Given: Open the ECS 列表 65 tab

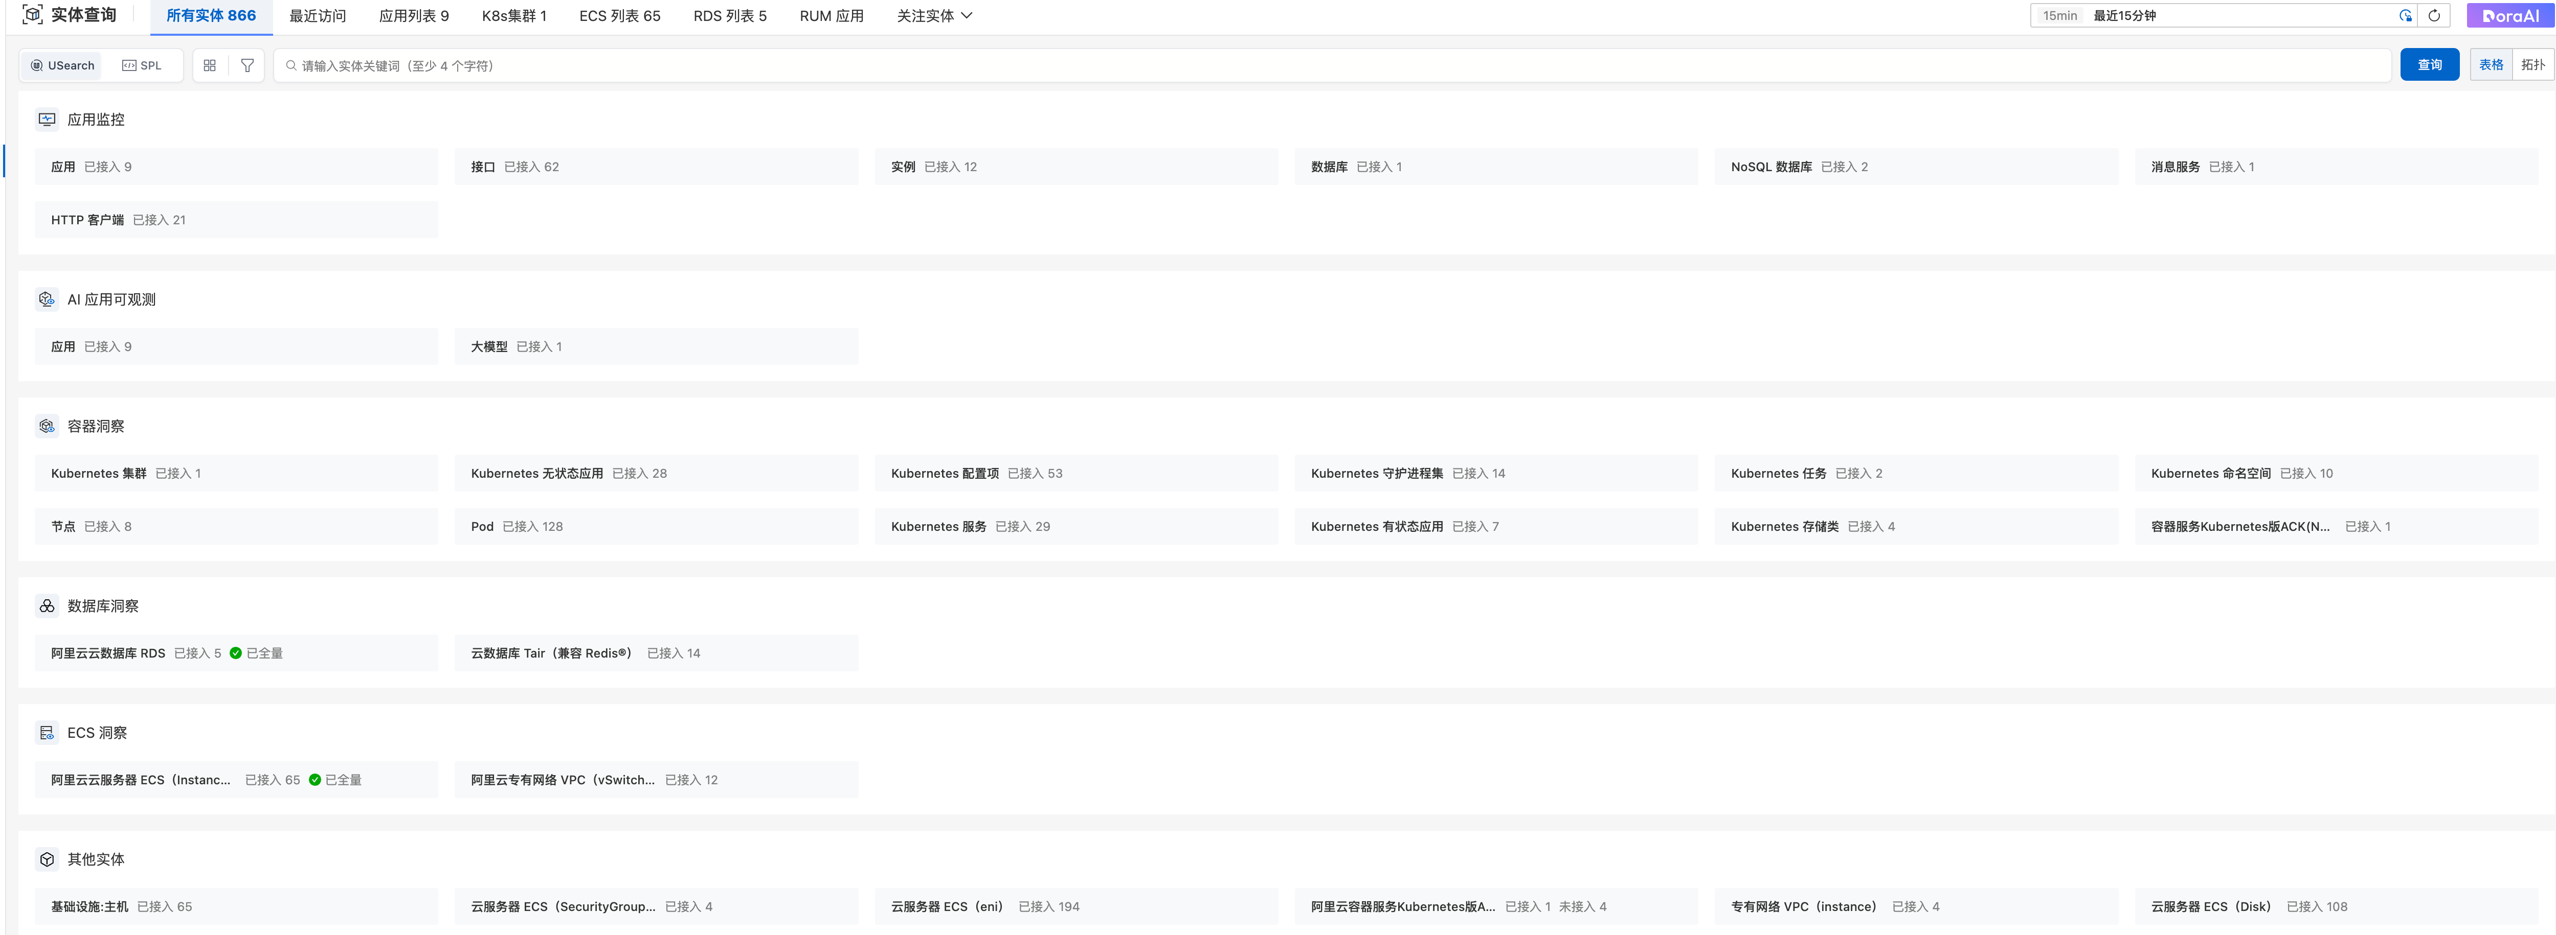Looking at the screenshot, I should click(619, 16).
